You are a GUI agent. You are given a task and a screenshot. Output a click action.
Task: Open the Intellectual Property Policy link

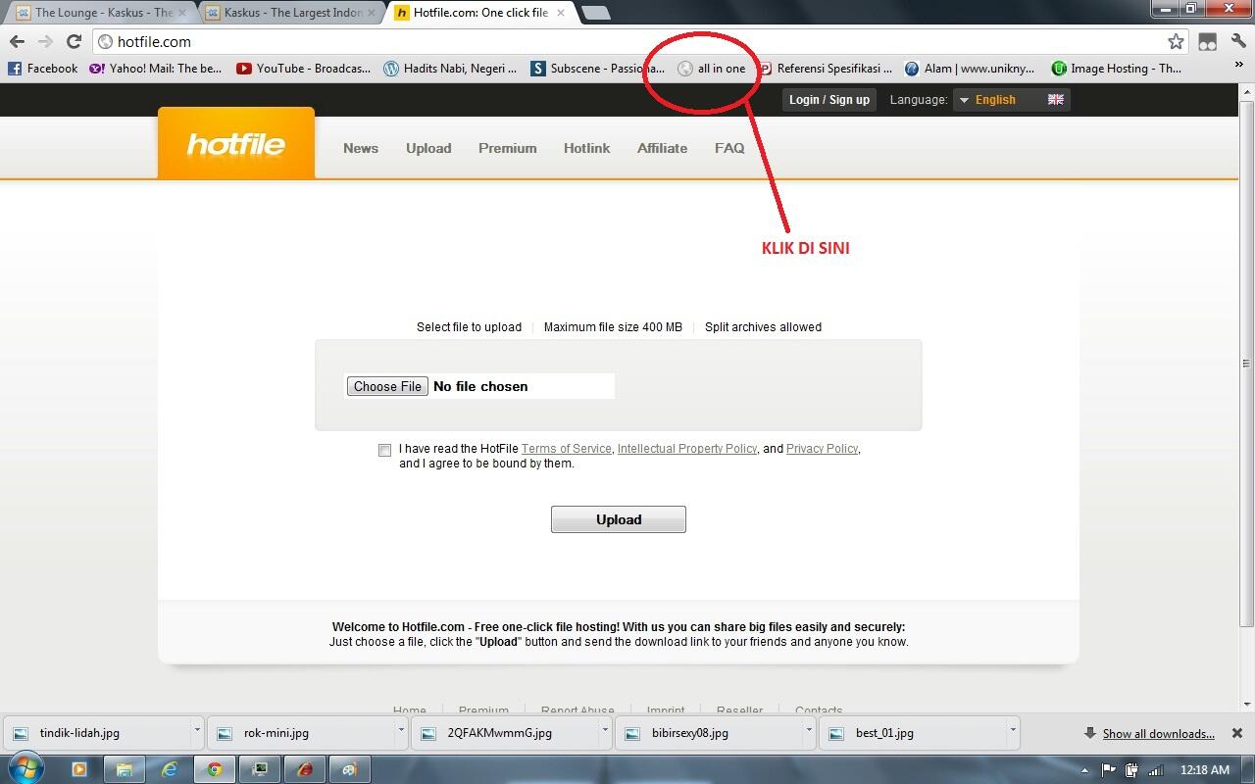tap(687, 449)
